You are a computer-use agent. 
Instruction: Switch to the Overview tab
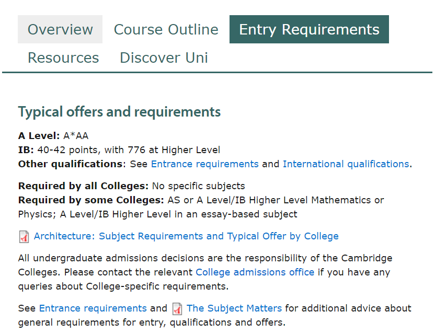(60, 29)
